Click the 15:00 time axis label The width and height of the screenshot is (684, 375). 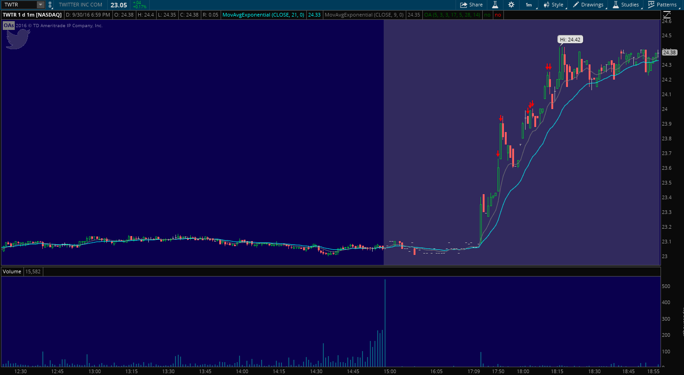[x=390, y=371]
